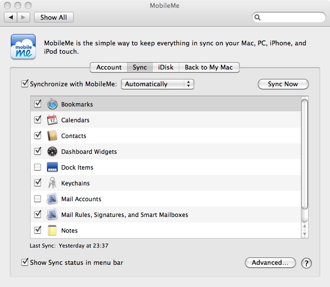330x287 pixels.
Task: Switch to the Account tab
Action: (109, 67)
